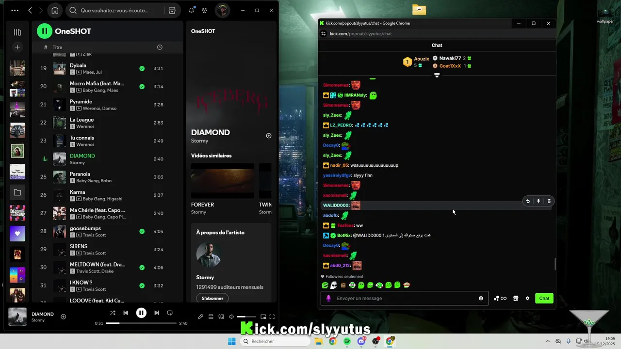The image size is (621, 349).
Task: Send message with green Chat button
Action: 544,298
